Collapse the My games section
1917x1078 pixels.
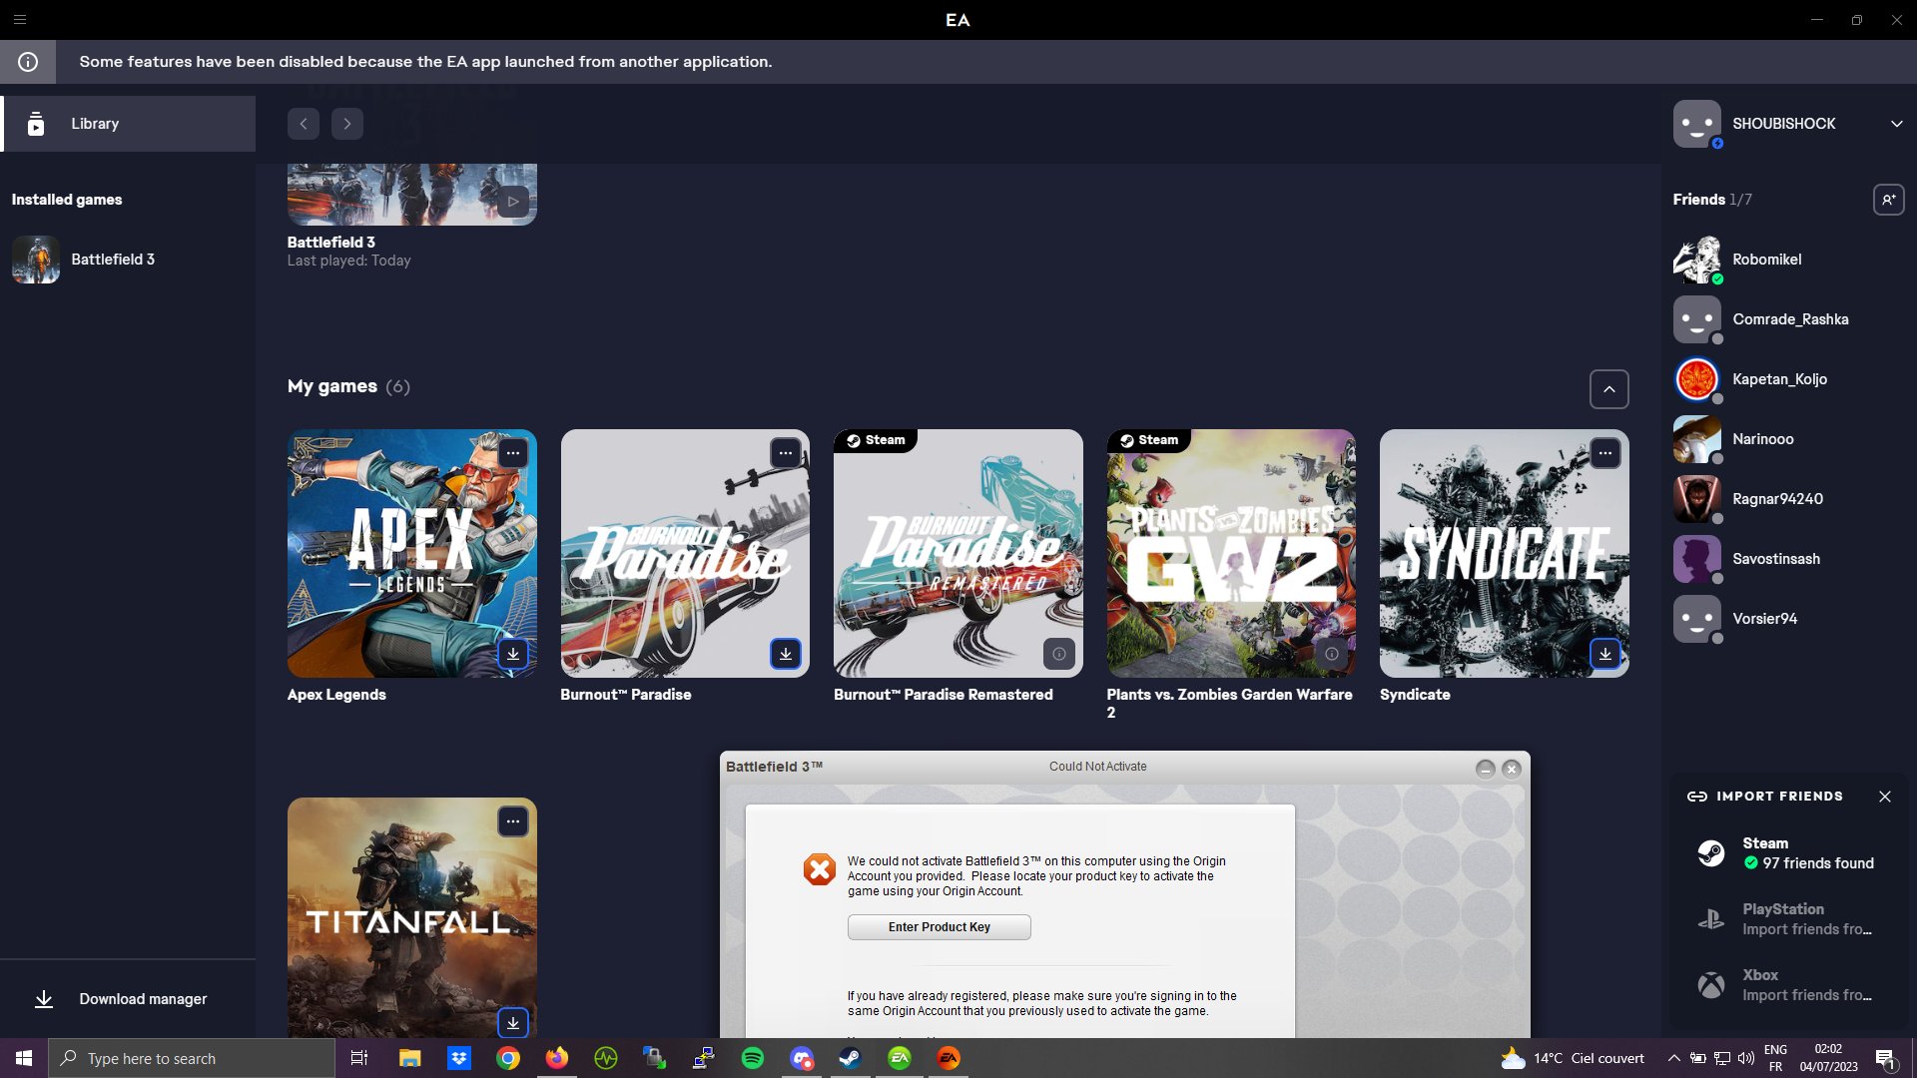(1608, 389)
